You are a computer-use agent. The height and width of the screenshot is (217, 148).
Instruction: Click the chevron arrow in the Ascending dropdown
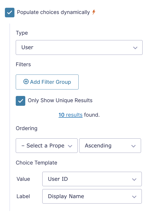tap(133, 146)
